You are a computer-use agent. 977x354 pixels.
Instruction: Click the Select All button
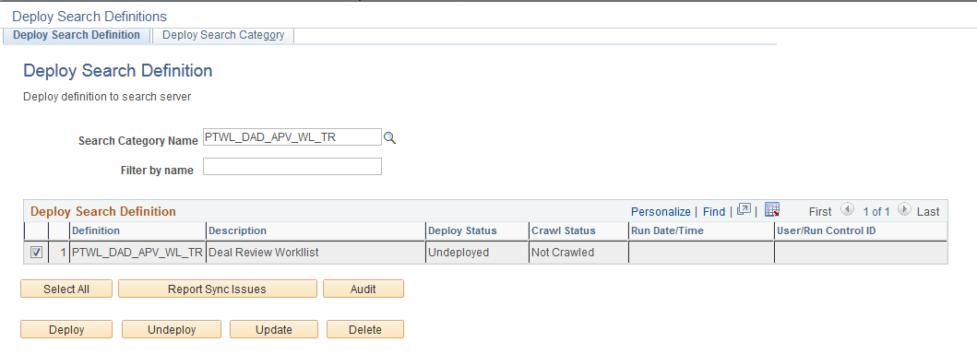(66, 289)
